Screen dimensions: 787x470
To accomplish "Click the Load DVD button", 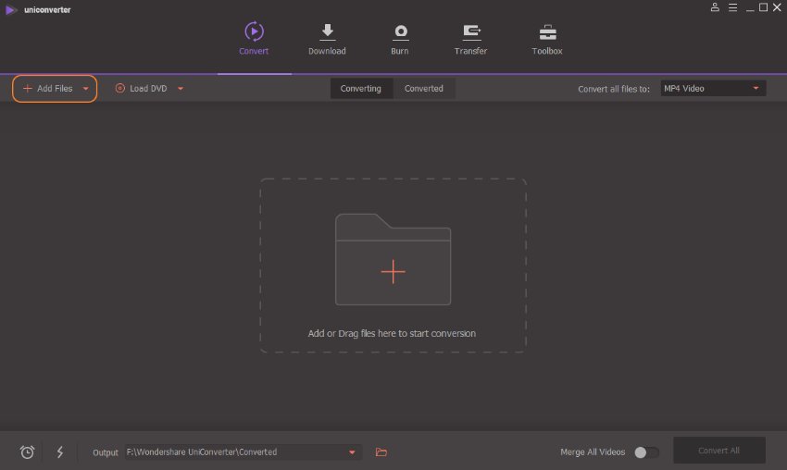I will click(141, 88).
